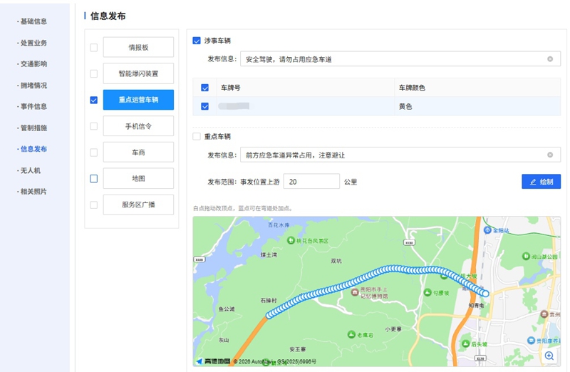Clear the 安全驾驶 message field
The width and height of the screenshot is (570, 372).
point(550,59)
